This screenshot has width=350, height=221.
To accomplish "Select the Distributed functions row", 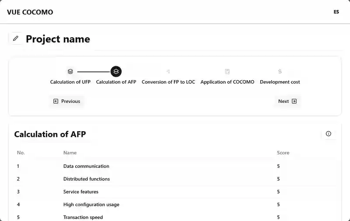I will point(86,179).
